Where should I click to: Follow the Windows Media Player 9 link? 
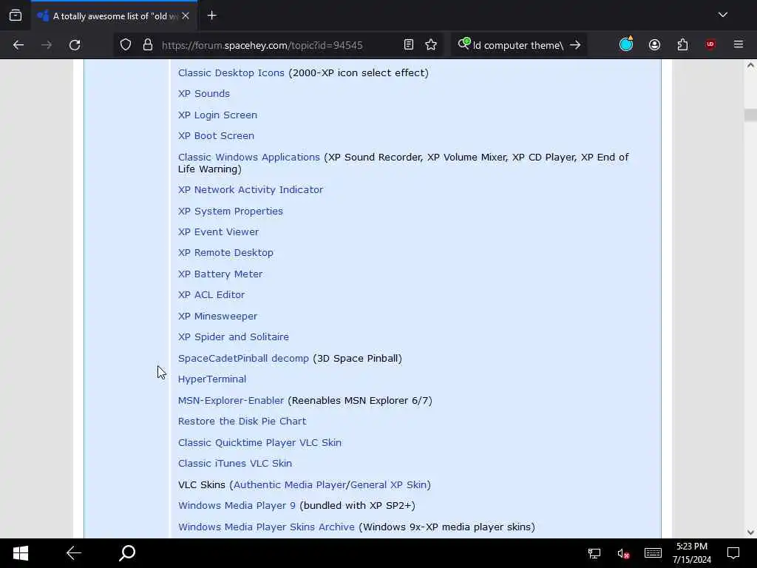237,506
